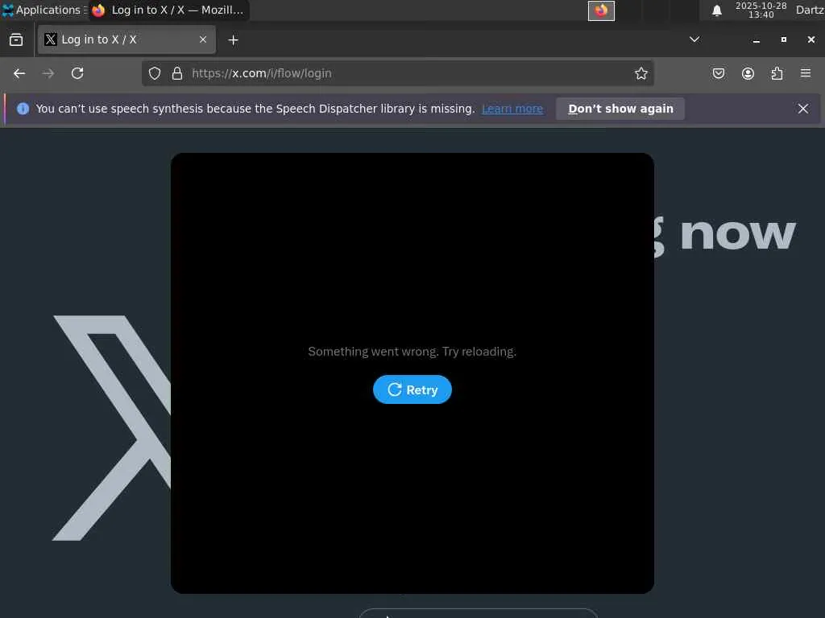Click the Retry button
The height and width of the screenshot is (618, 825).
(x=412, y=389)
